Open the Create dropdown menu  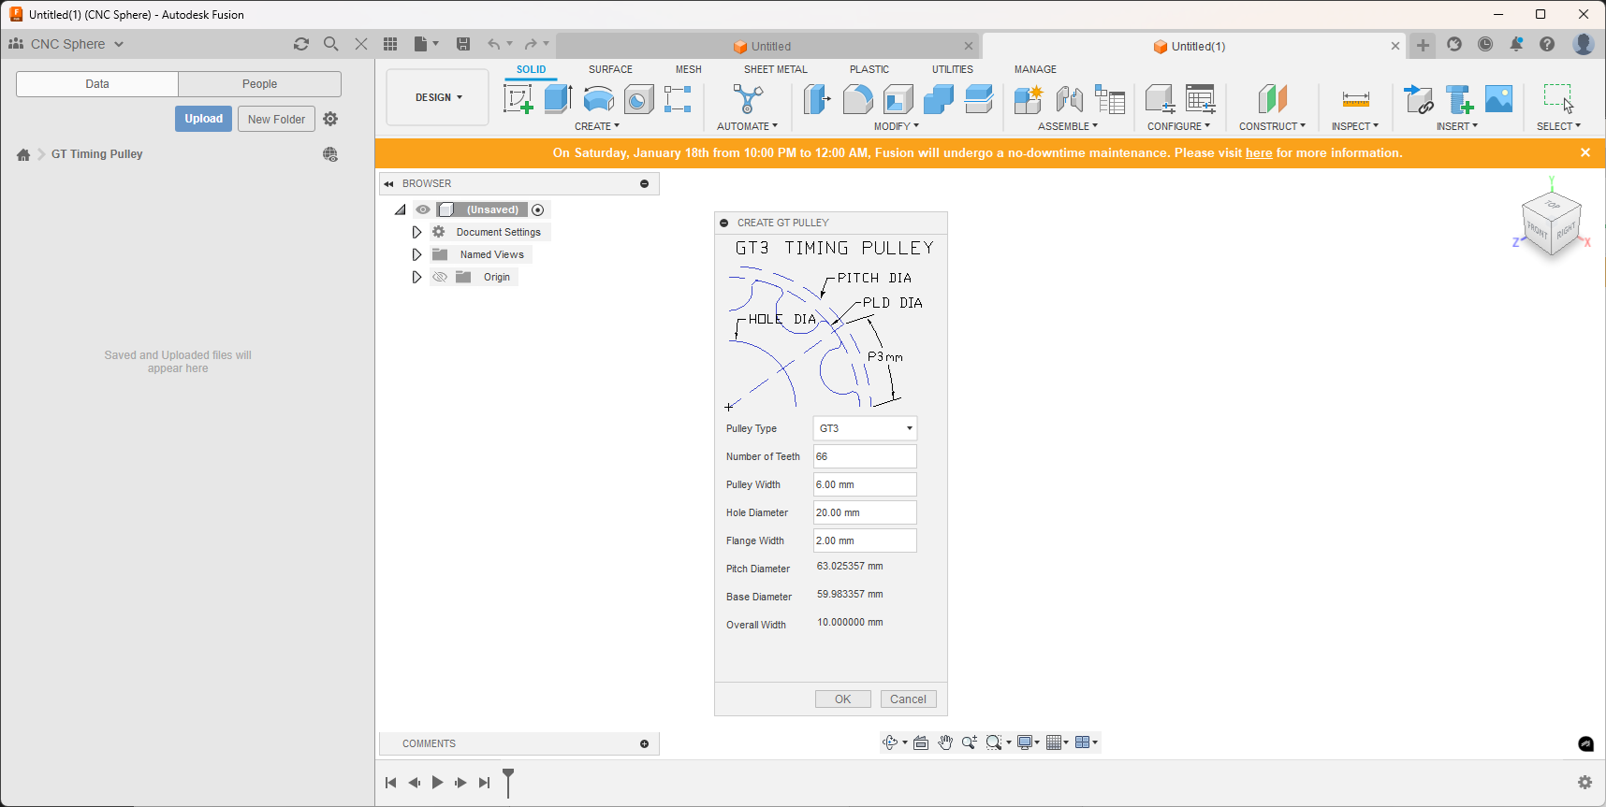click(597, 126)
